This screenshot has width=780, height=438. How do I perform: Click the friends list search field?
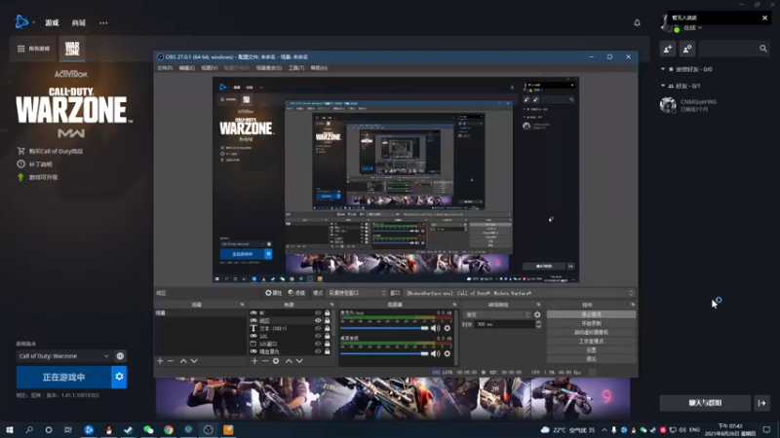click(x=728, y=49)
